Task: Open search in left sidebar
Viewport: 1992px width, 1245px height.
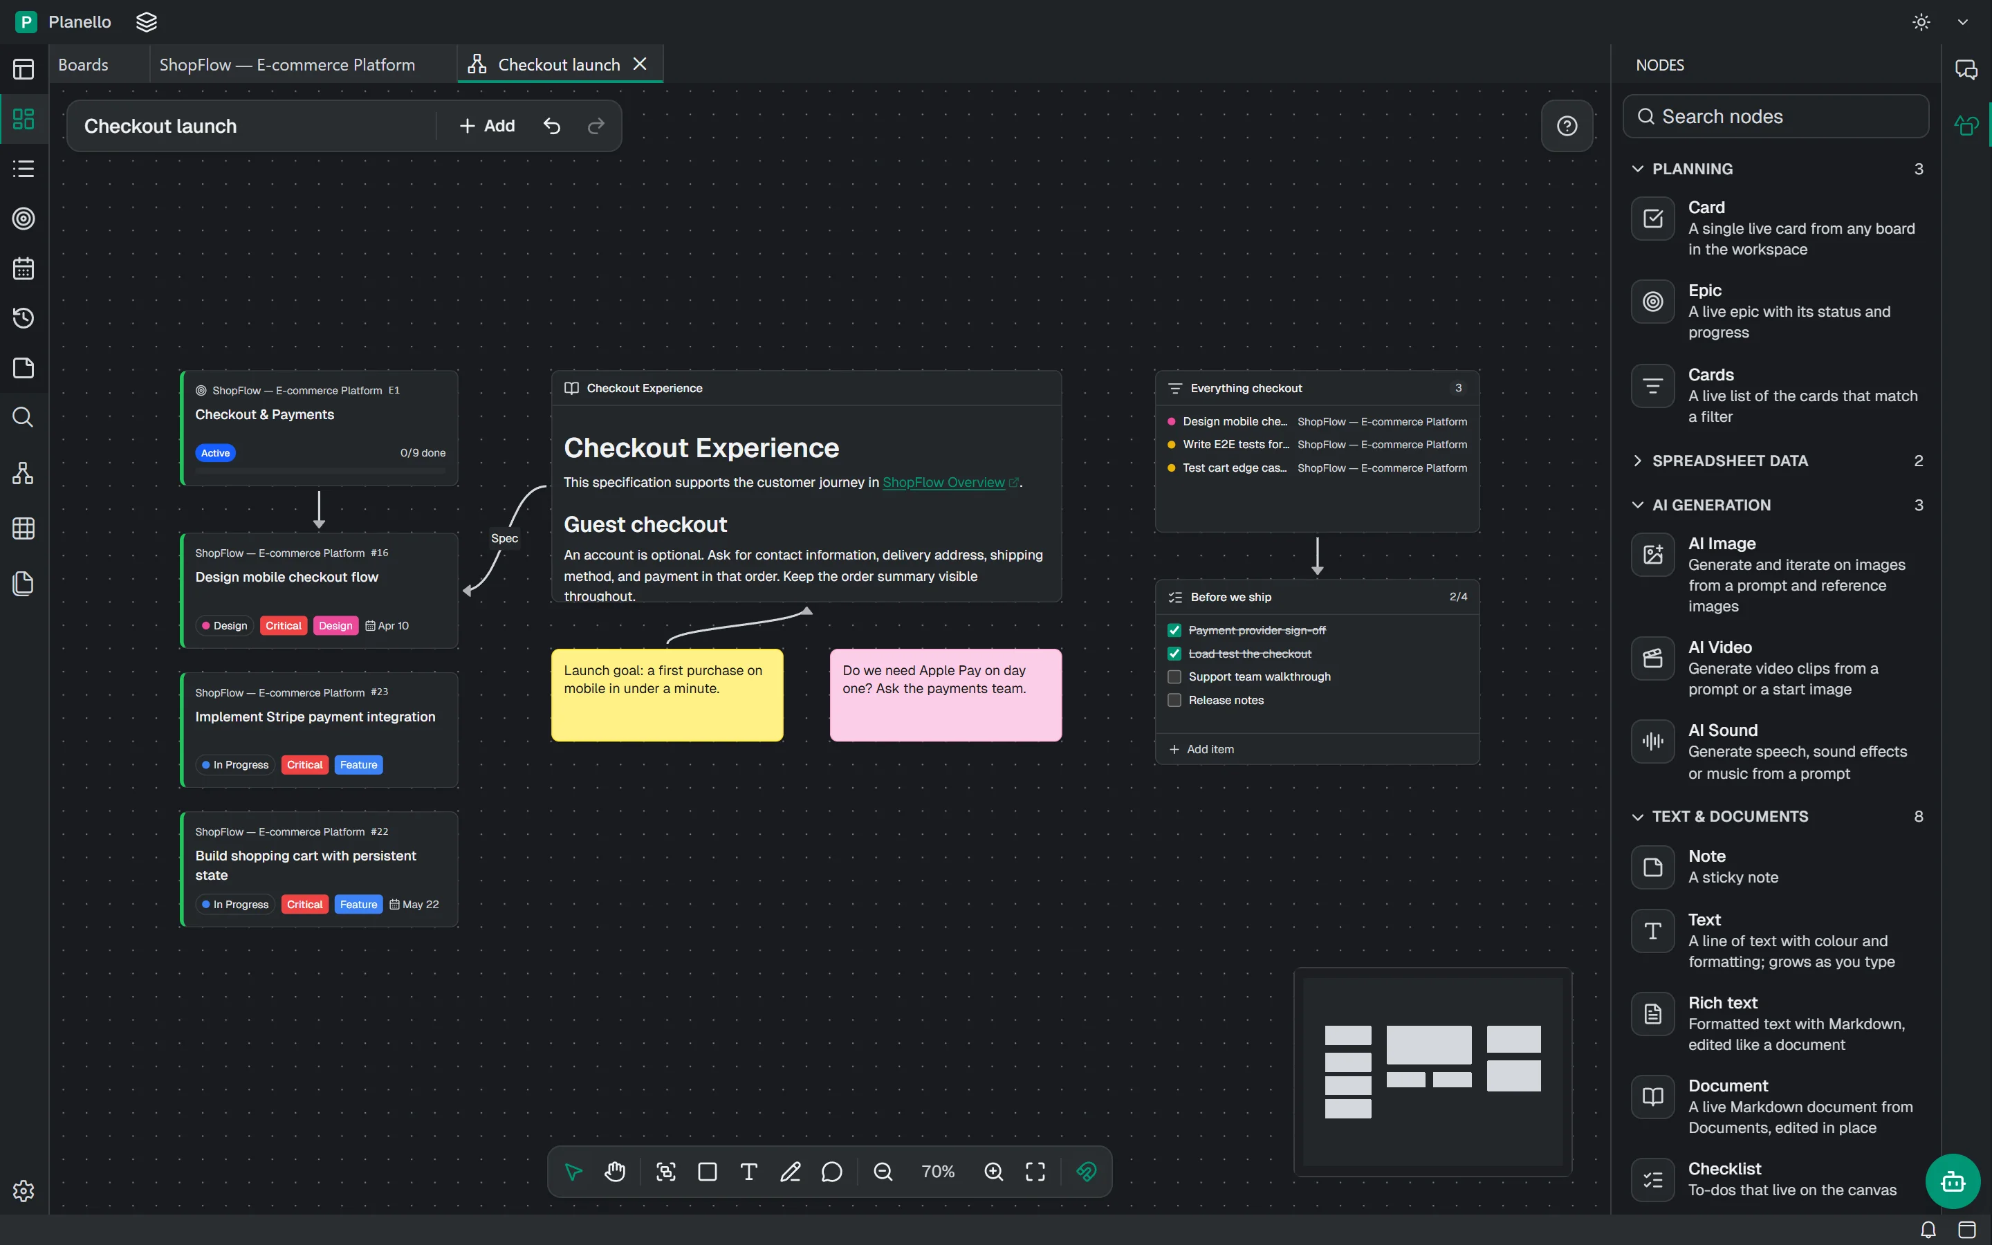Action: coord(23,418)
